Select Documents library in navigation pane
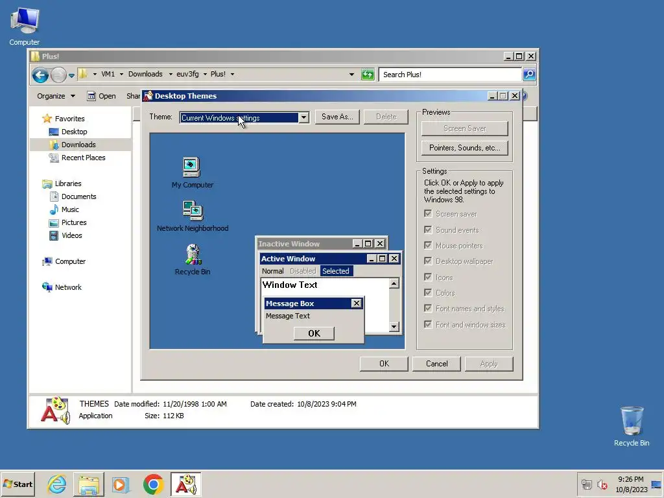The image size is (664, 498). coord(78,196)
